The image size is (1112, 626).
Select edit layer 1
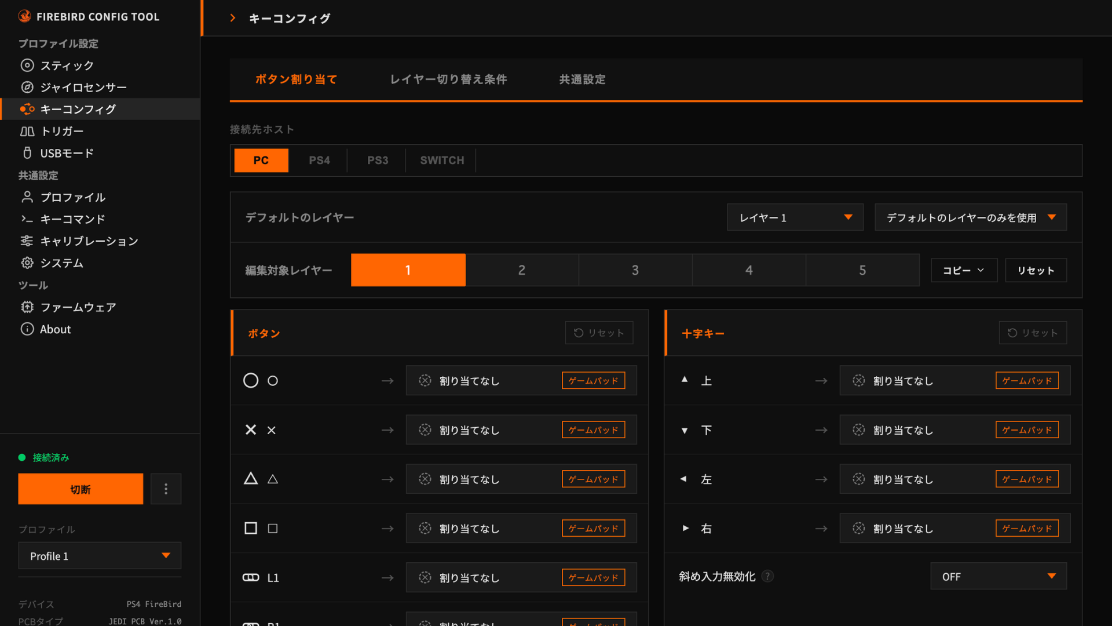coord(408,270)
